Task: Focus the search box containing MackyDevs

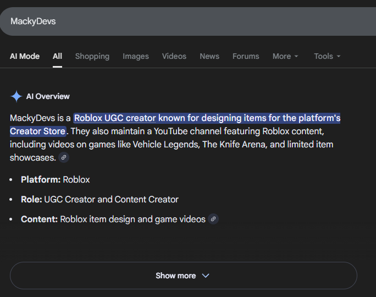Action: [x=188, y=21]
